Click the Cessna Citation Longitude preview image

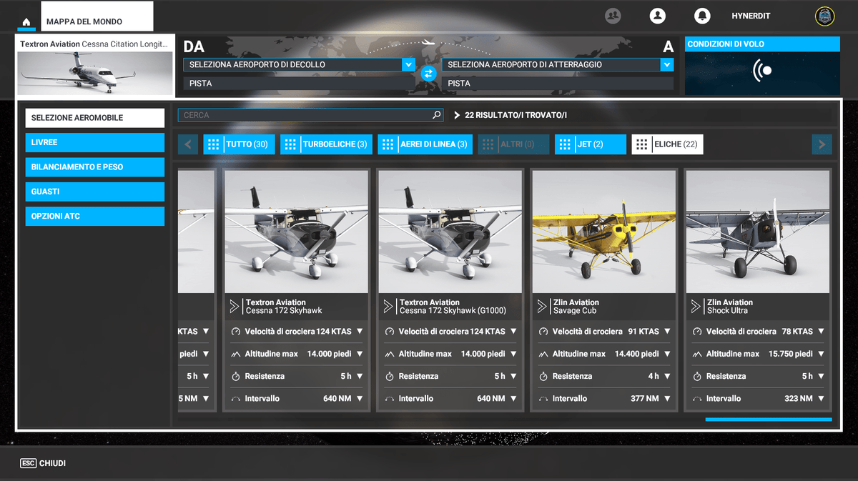(95, 73)
